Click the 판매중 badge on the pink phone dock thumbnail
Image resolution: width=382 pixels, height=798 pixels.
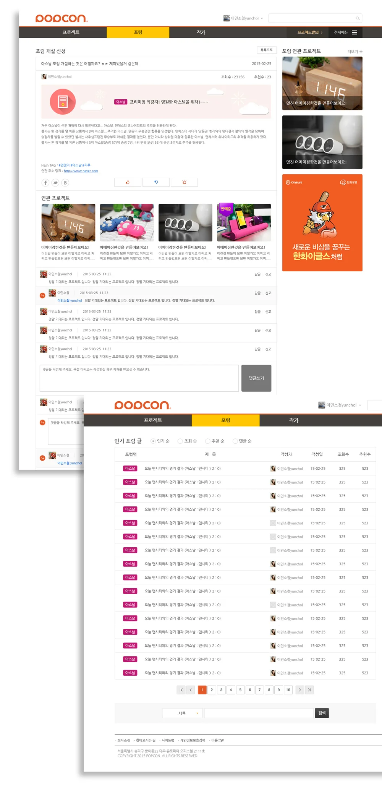(226, 209)
